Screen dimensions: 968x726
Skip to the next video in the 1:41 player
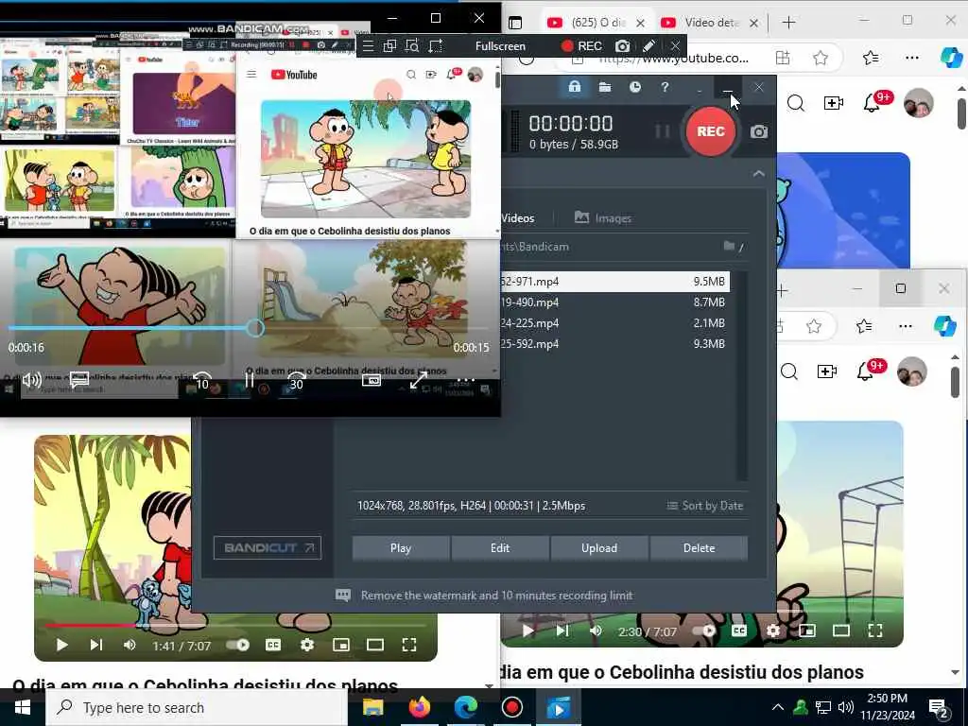tap(95, 645)
